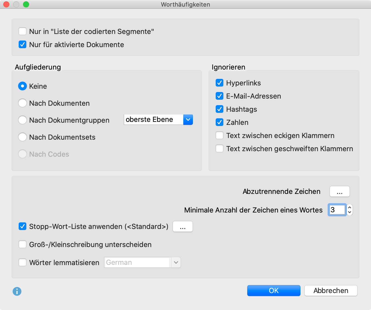The width and height of the screenshot is (371, 310).
Task: Uncheck 'Nur für aktivierte Dokumente'
Action: pyautogui.click(x=23, y=44)
